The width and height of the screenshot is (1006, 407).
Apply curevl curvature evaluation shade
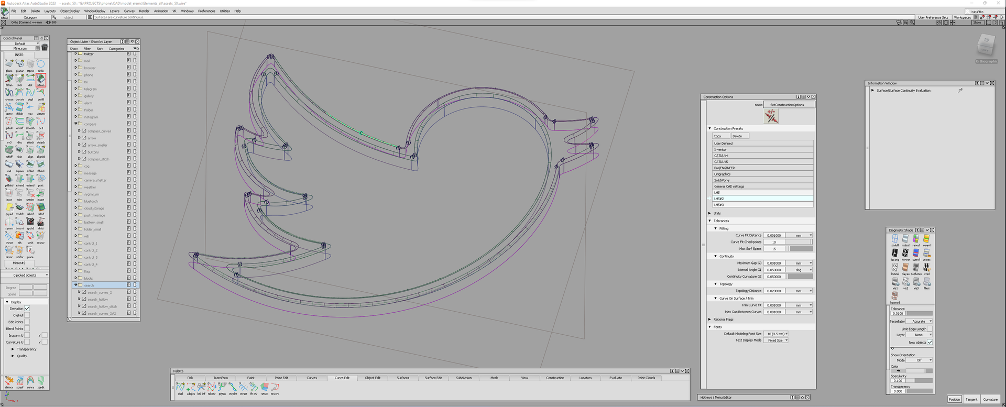926,240
